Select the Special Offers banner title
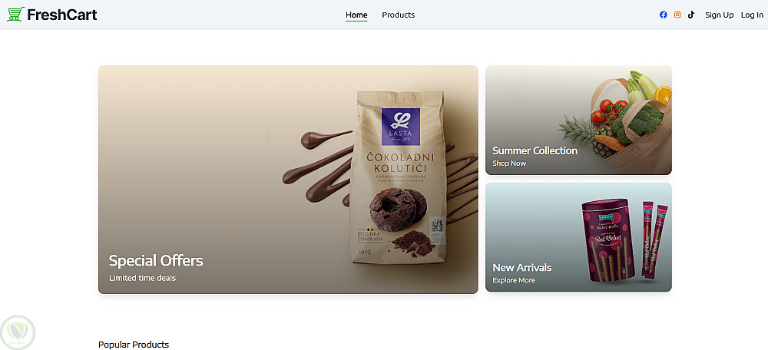 156,261
